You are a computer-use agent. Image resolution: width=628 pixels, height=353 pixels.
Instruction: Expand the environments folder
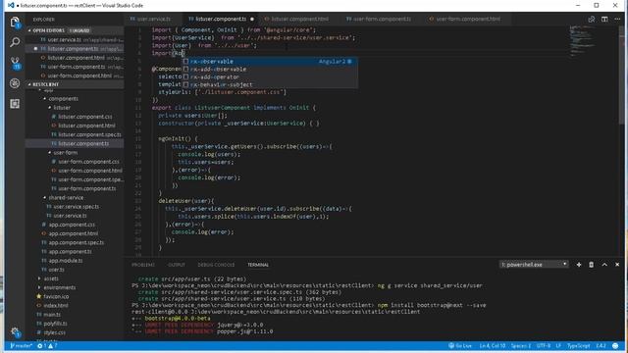tap(59, 287)
